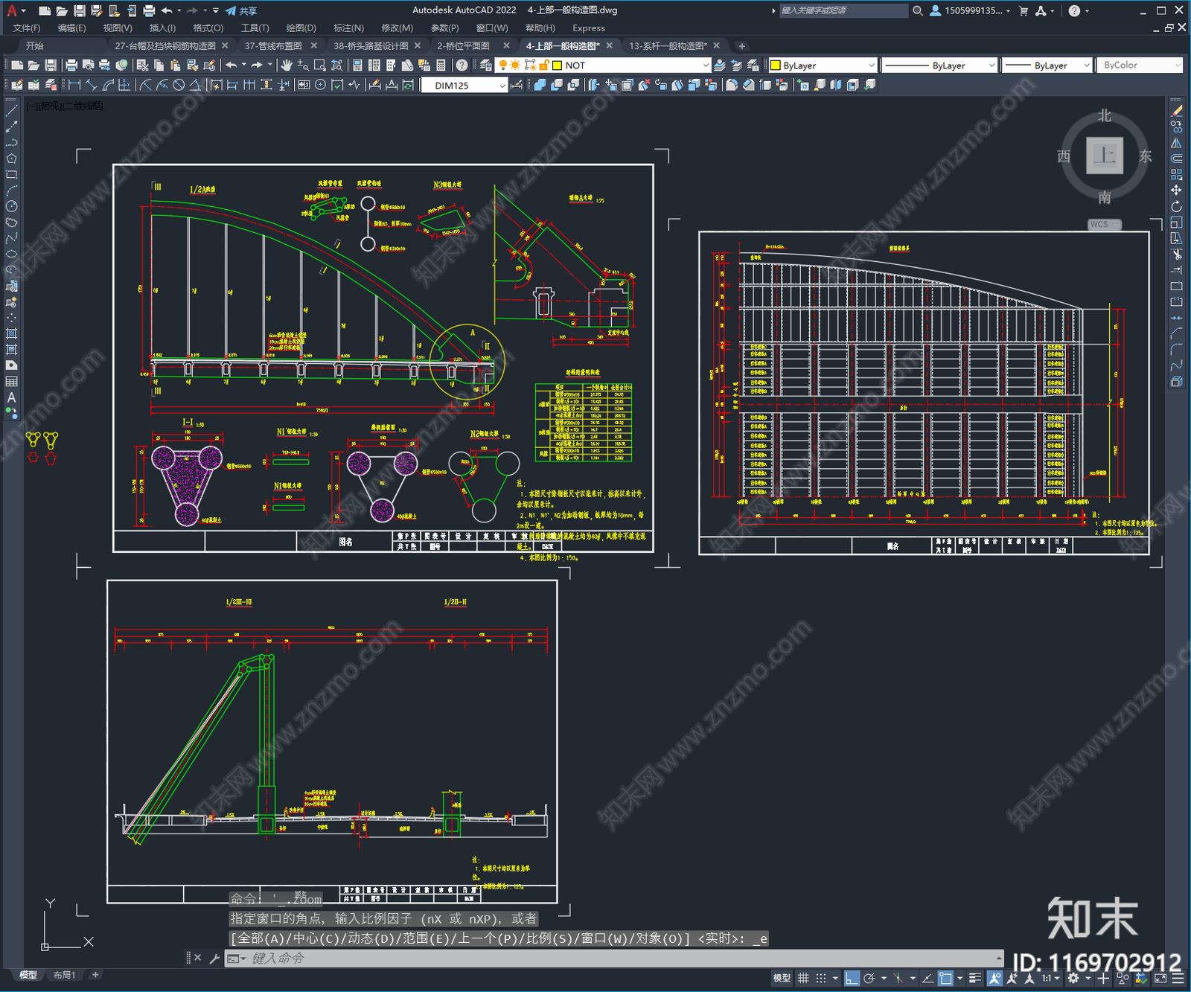Select the Erase tool in right toolbar
The image size is (1191, 992).
point(1176,110)
